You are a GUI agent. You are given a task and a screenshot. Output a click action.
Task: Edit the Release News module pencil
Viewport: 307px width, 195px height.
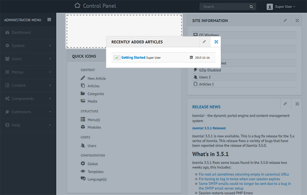coord(285,104)
